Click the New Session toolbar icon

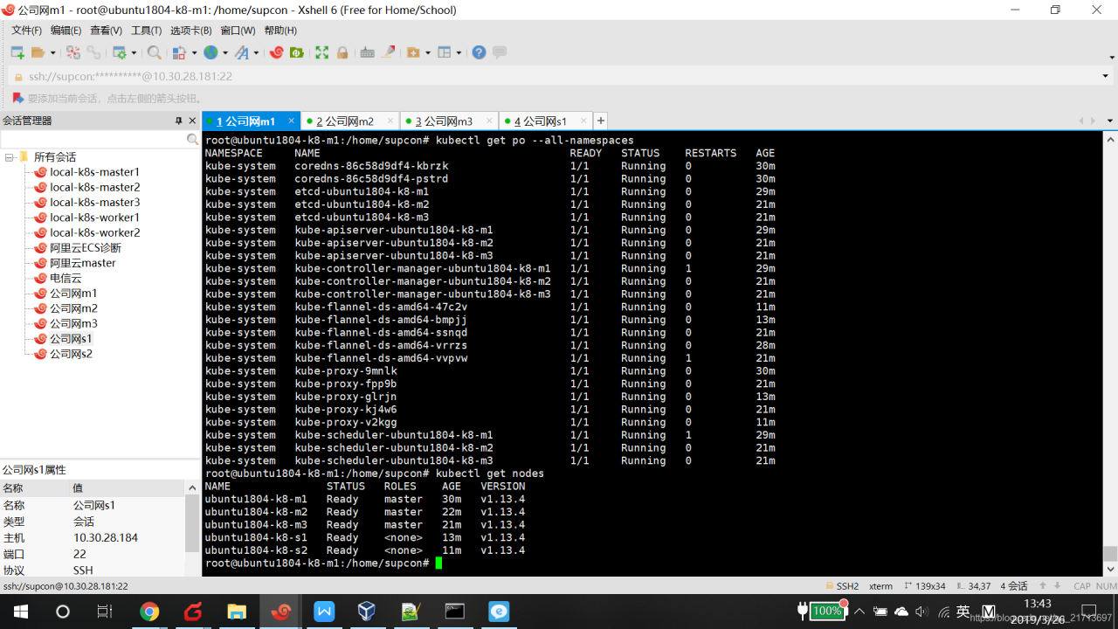point(17,52)
